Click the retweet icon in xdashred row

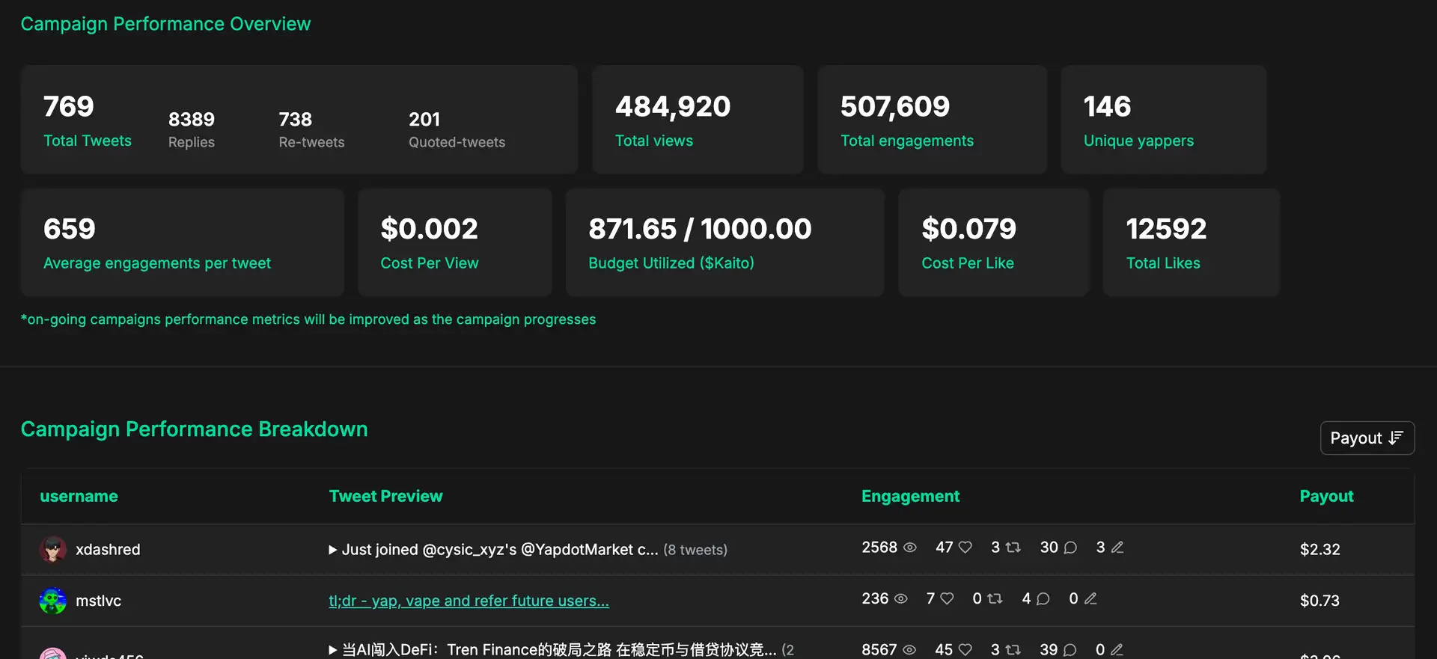click(x=1013, y=548)
